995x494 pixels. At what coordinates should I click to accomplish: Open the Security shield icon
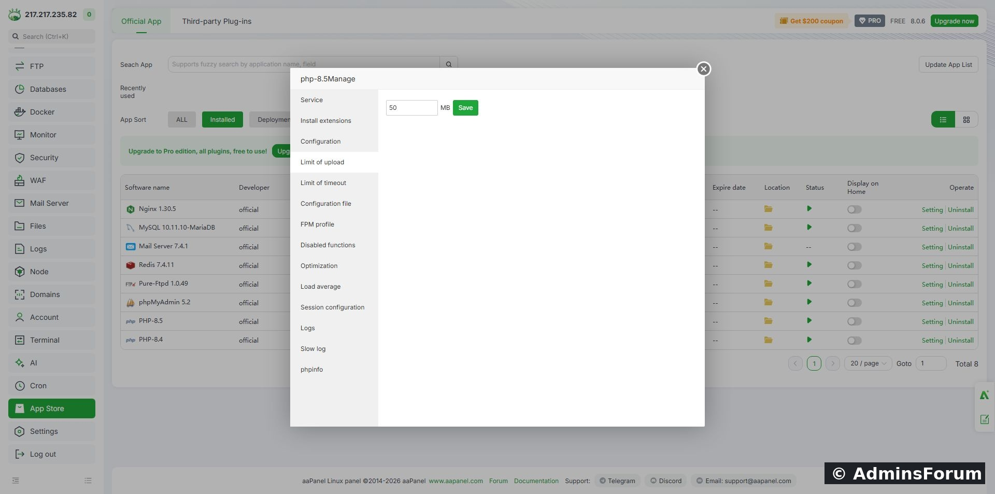pos(20,158)
